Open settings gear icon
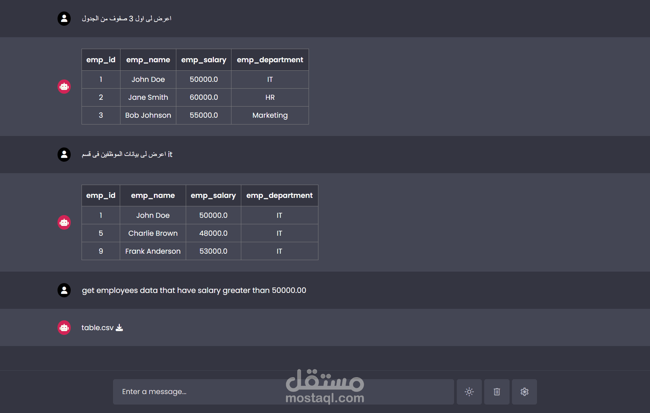Screen dimensions: 650x413 [524, 392]
